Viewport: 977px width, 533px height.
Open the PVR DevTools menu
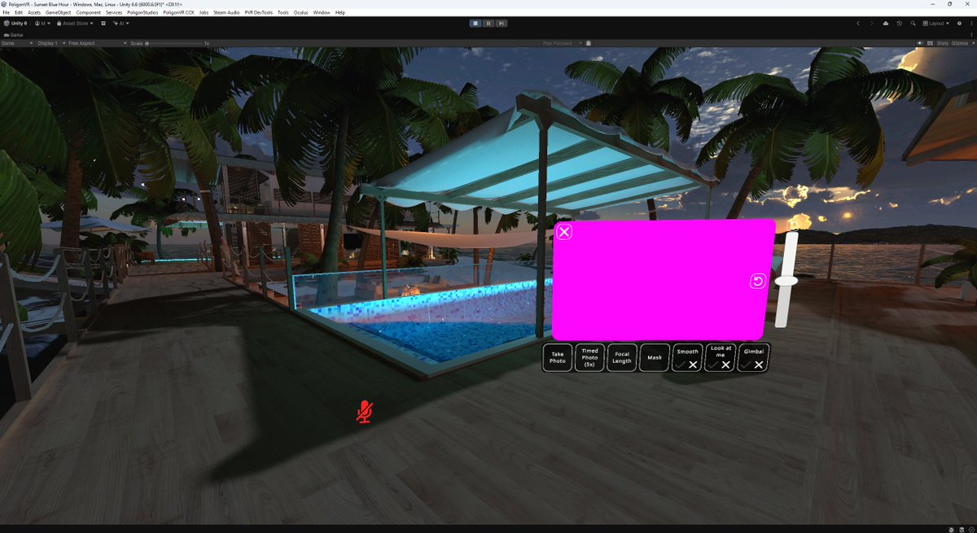point(259,13)
